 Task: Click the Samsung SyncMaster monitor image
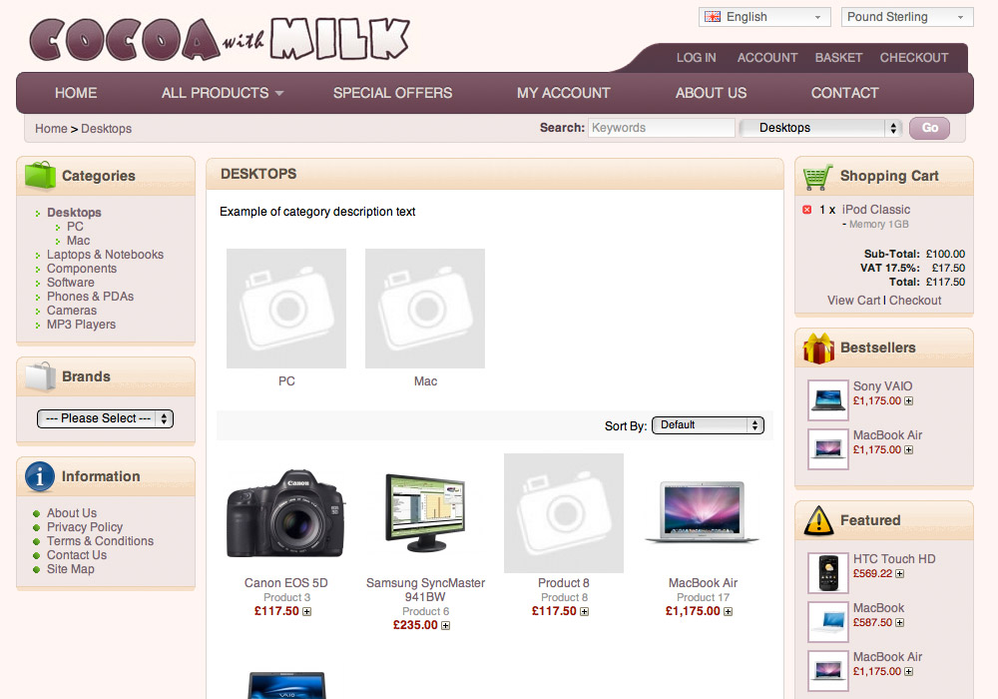[425, 513]
